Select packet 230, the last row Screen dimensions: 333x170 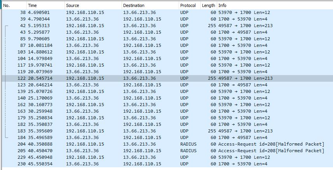167,164
